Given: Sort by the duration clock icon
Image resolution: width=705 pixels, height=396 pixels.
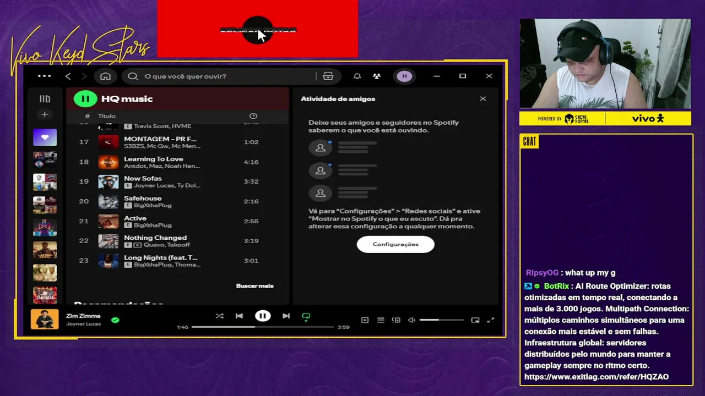Looking at the screenshot, I should [253, 116].
